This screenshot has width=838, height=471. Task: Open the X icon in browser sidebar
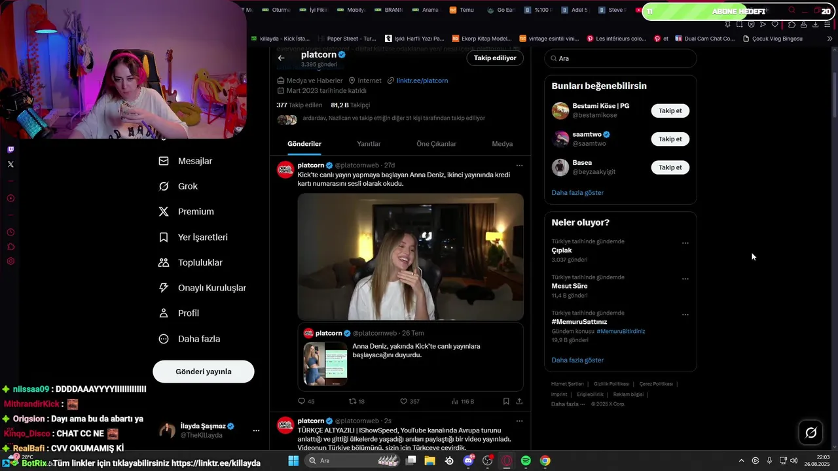[10, 164]
